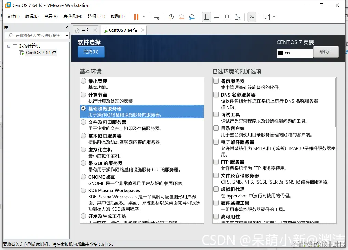This screenshot has height=250, width=348.
Task: Open the console view terminal icon
Action: point(252,17)
